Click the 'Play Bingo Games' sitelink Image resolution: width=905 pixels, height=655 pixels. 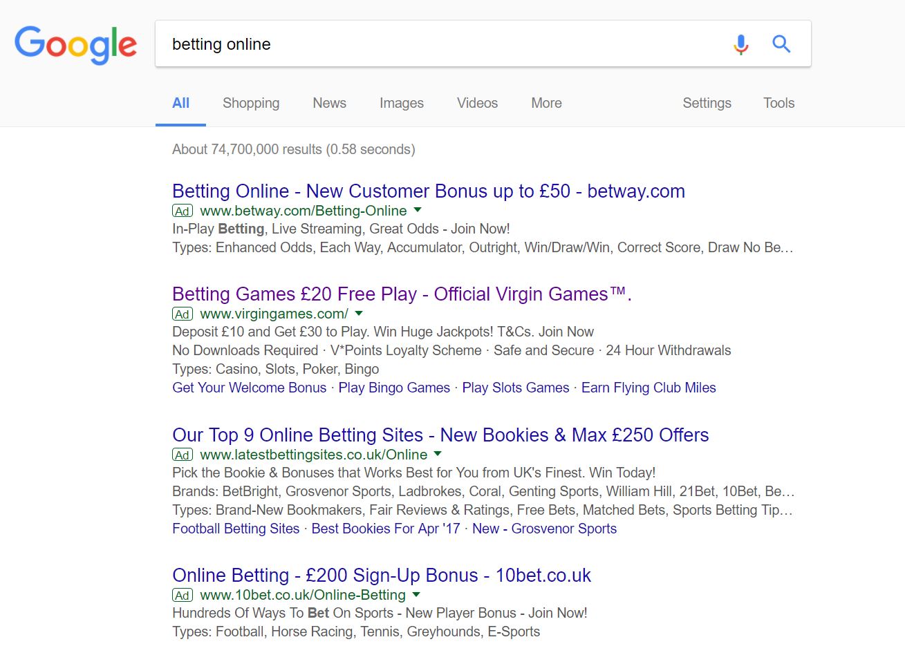click(394, 388)
